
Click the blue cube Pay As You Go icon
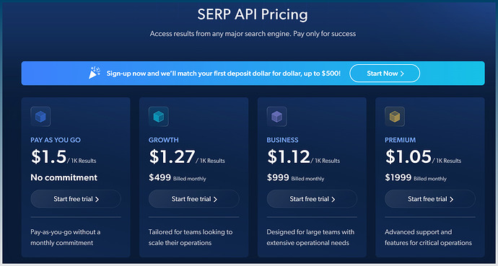tap(40, 117)
